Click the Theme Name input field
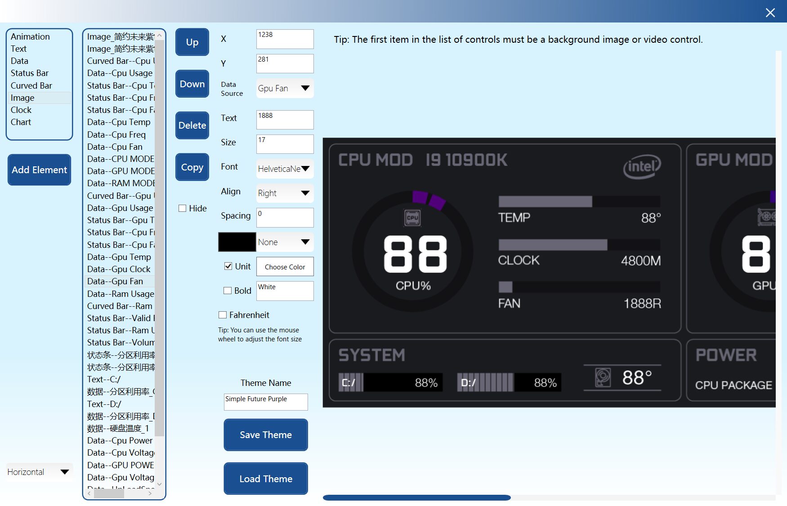The width and height of the screenshot is (787, 506). point(266,402)
